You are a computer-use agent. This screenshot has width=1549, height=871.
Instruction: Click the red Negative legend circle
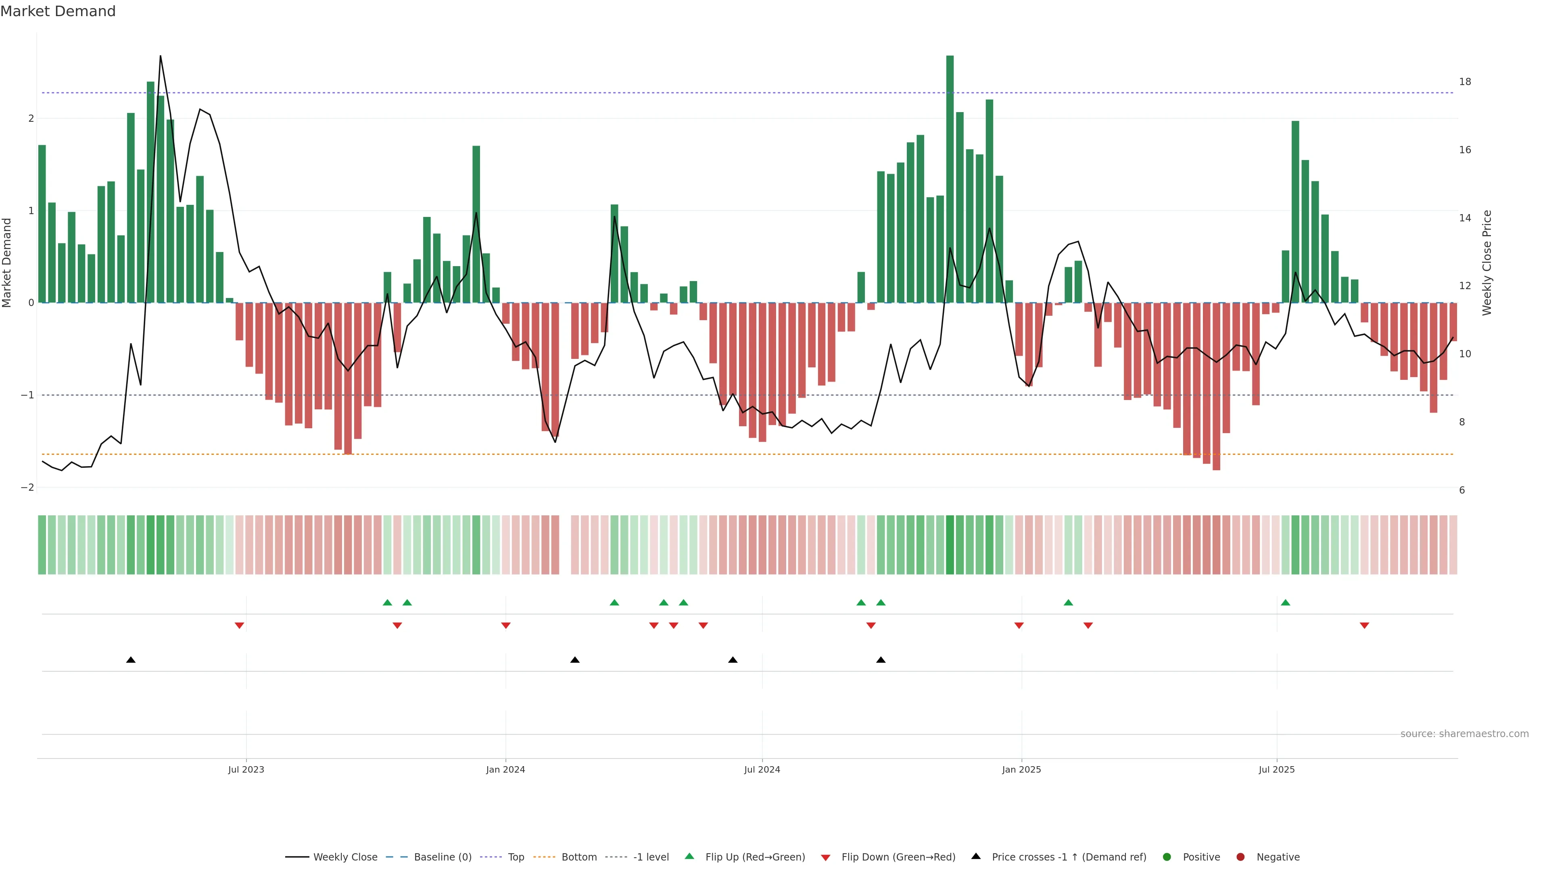coord(1240,856)
